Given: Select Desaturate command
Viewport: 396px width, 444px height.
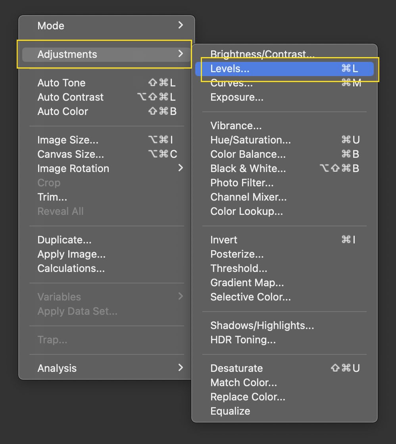Looking at the screenshot, I should (236, 368).
